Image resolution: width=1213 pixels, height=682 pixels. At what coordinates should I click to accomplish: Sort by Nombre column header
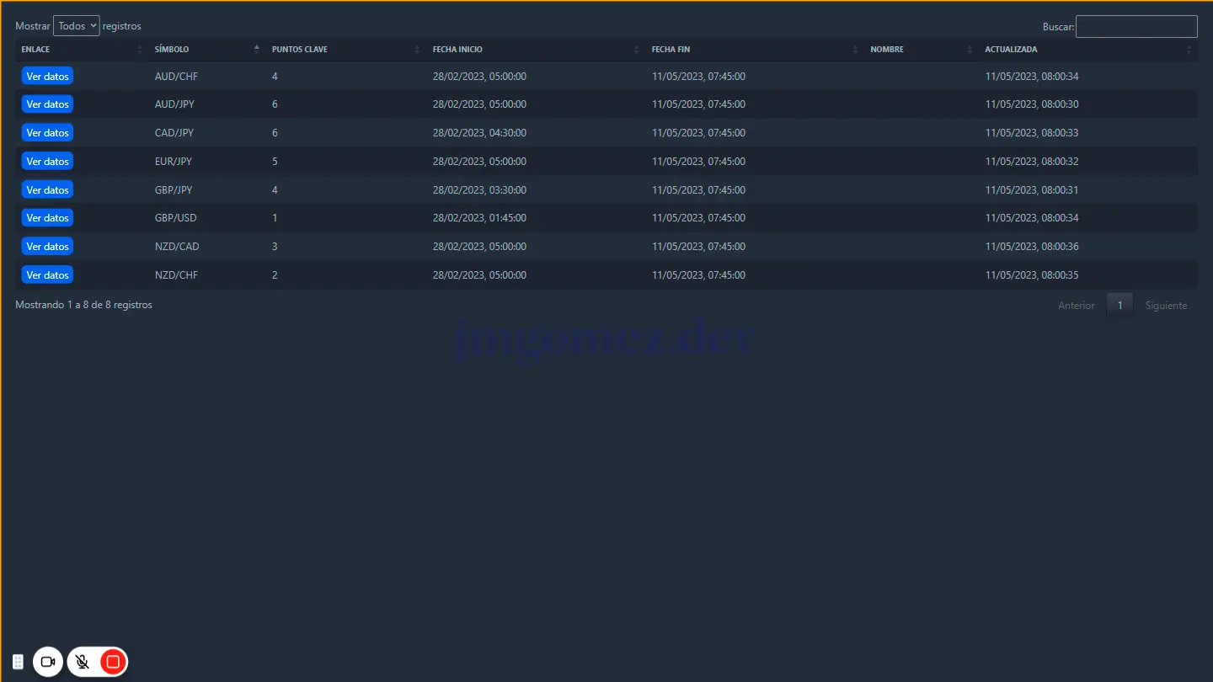[x=887, y=50]
